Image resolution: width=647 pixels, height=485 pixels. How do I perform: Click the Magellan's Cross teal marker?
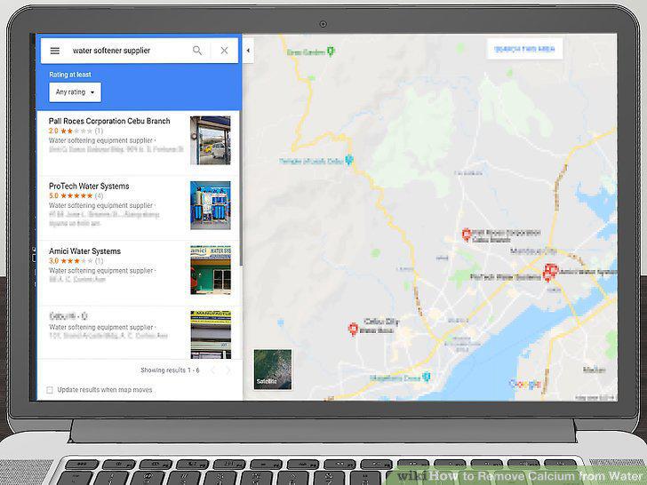[427, 377]
